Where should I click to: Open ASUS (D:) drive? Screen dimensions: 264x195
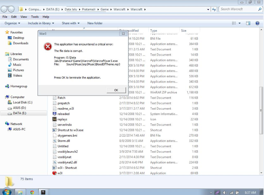point(19,108)
